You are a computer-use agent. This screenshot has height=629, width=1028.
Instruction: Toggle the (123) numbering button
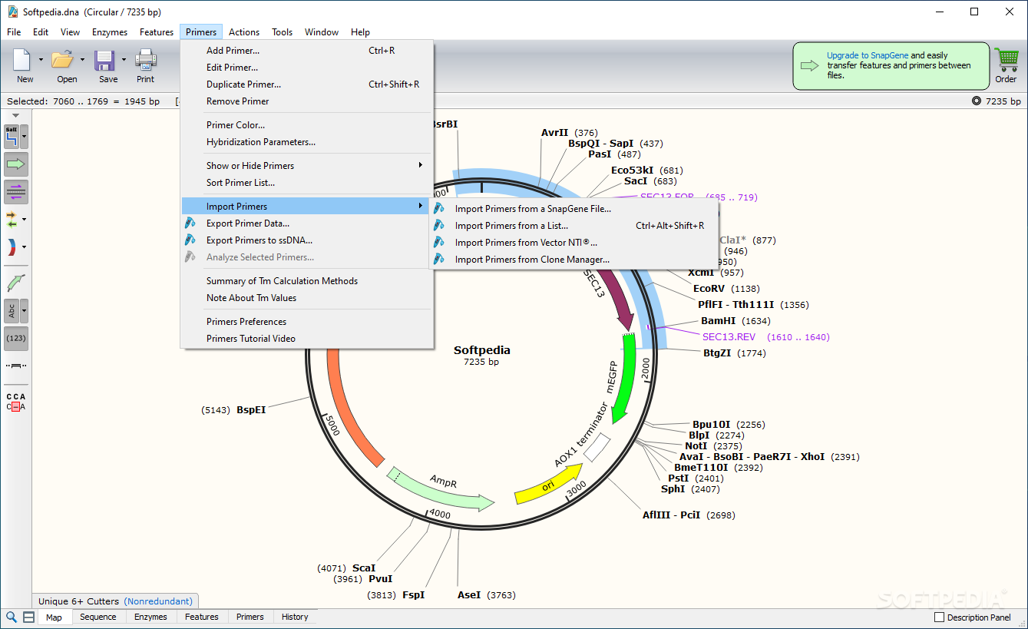16,338
